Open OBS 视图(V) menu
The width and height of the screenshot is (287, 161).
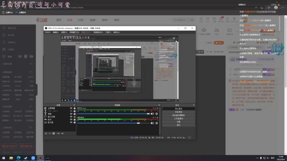pos(64,32)
